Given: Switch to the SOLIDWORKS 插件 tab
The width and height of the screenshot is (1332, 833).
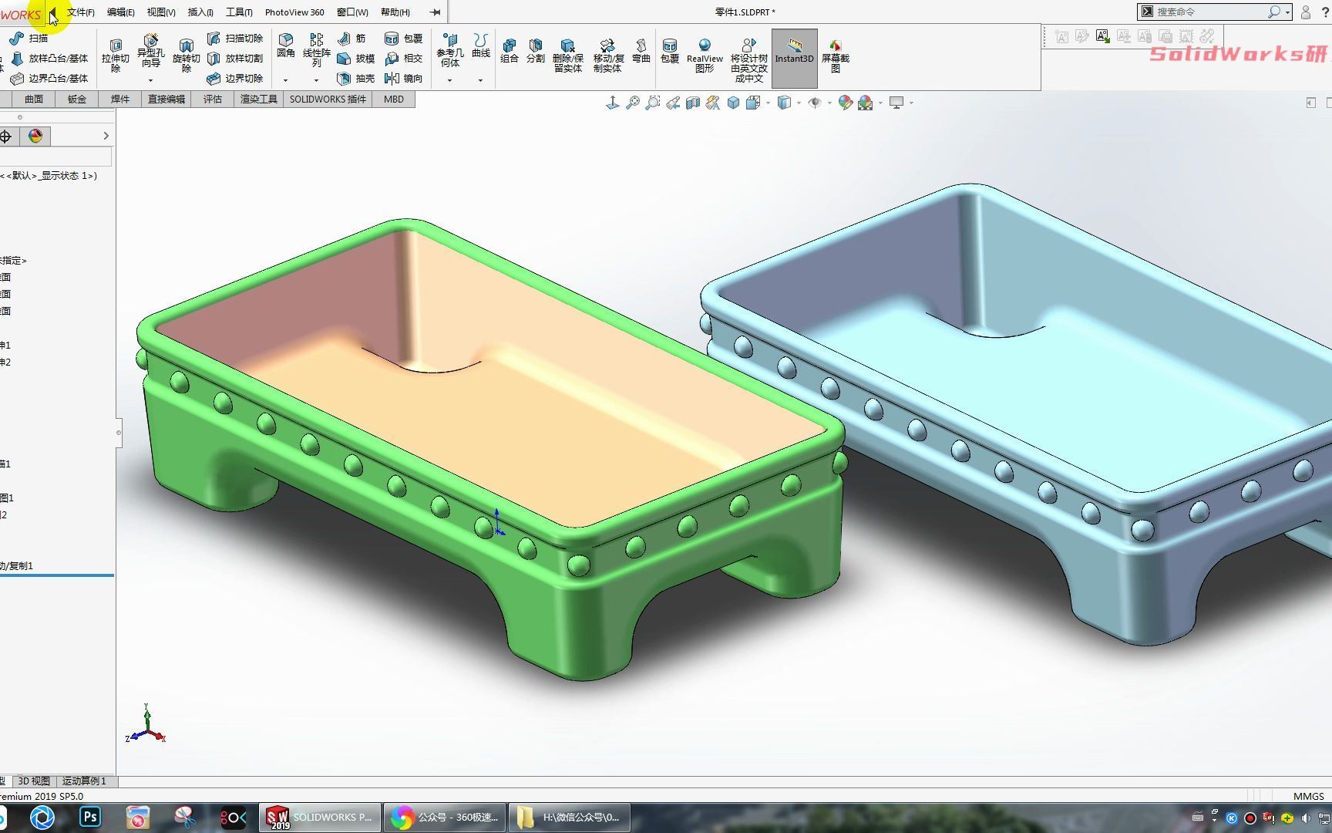Looking at the screenshot, I should [x=328, y=99].
